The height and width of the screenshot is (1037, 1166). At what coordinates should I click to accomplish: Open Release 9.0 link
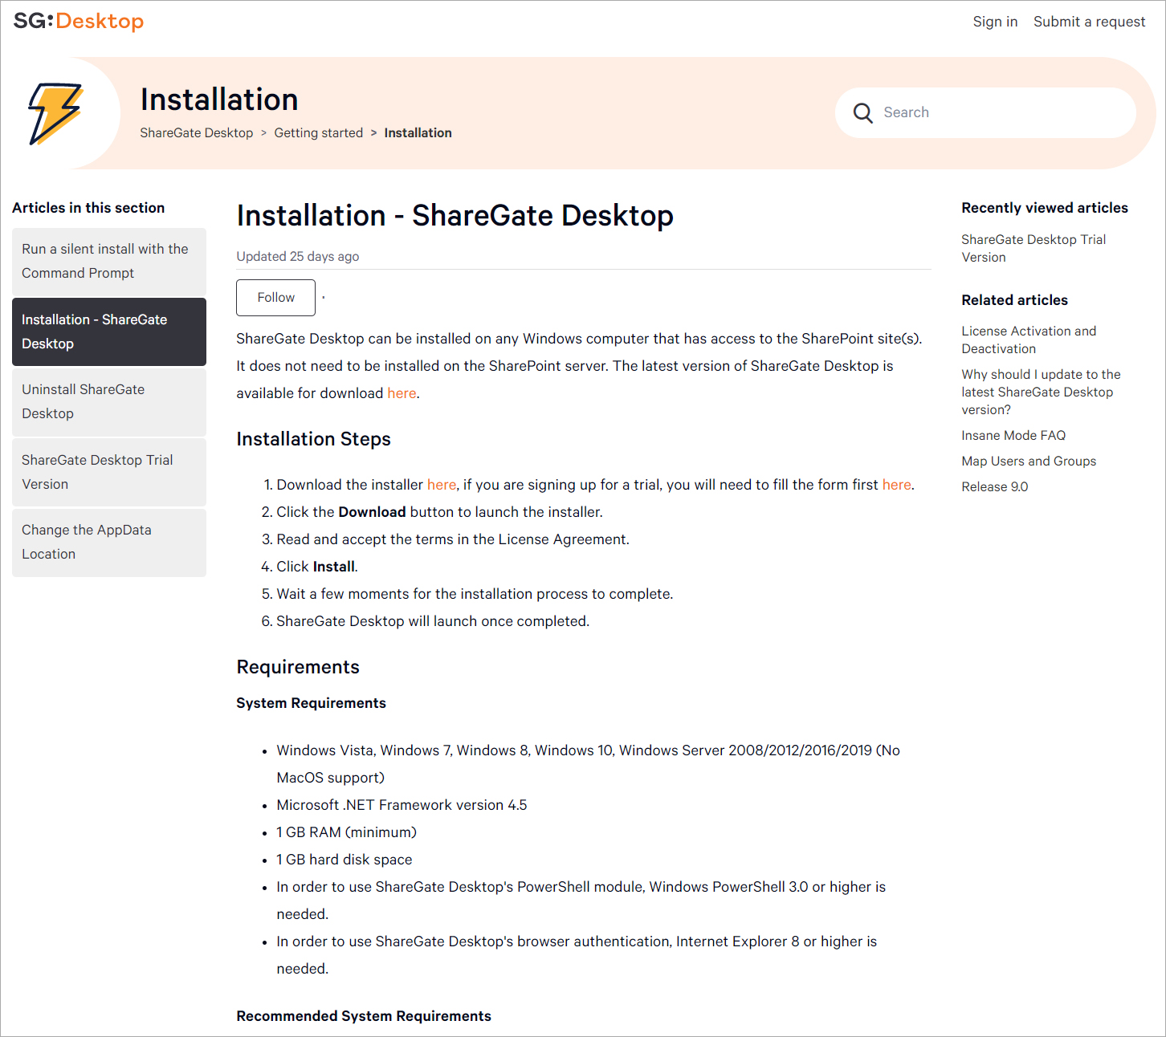coord(994,486)
